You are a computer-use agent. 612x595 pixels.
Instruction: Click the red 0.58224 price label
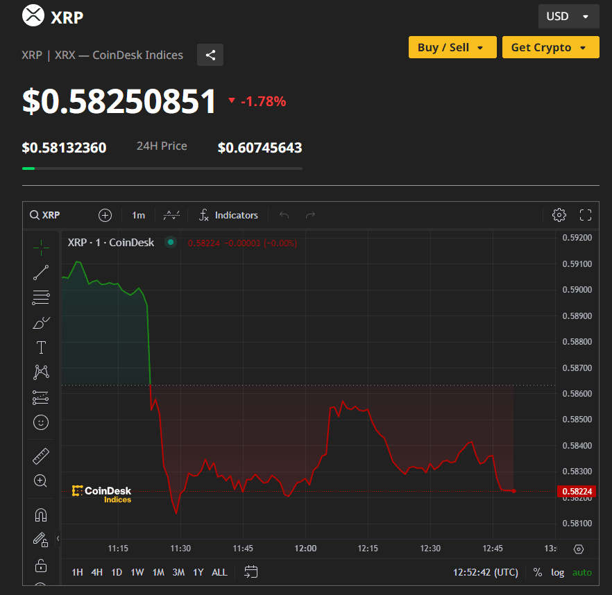pyautogui.click(x=577, y=491)
